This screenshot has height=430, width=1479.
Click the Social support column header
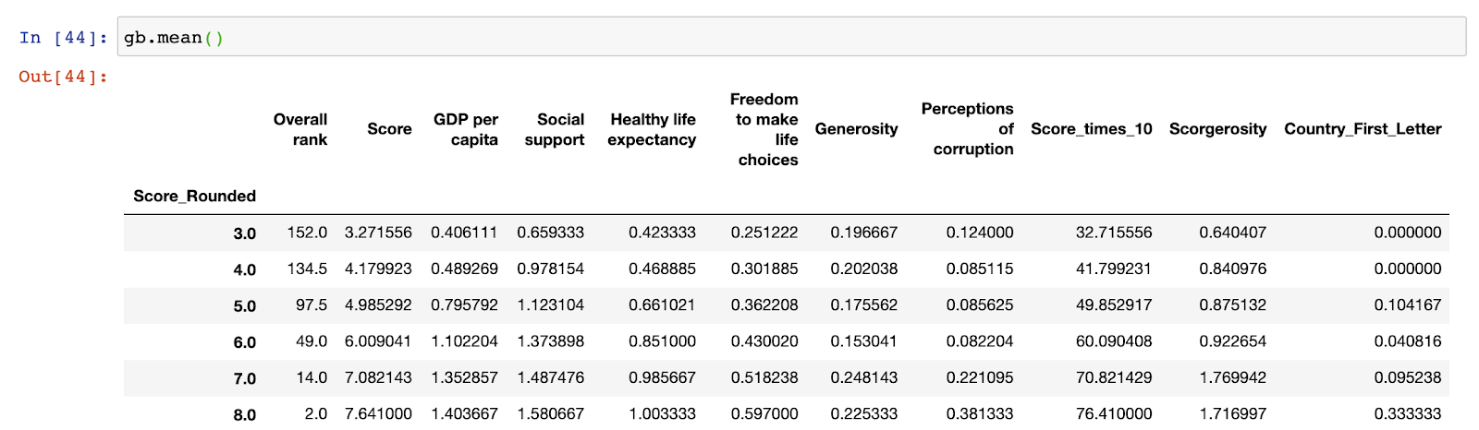[555, 129]
